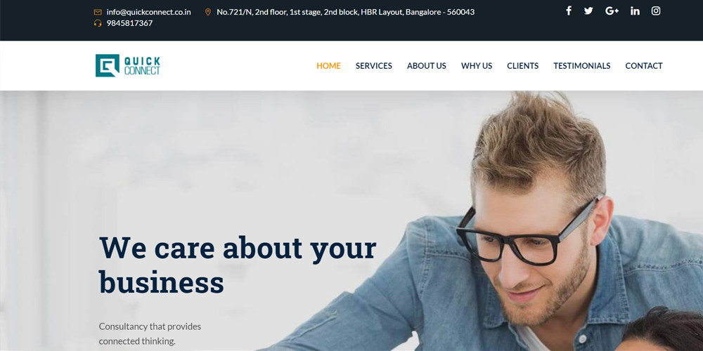Click the 'We care about your business' headline

[238, 265]
